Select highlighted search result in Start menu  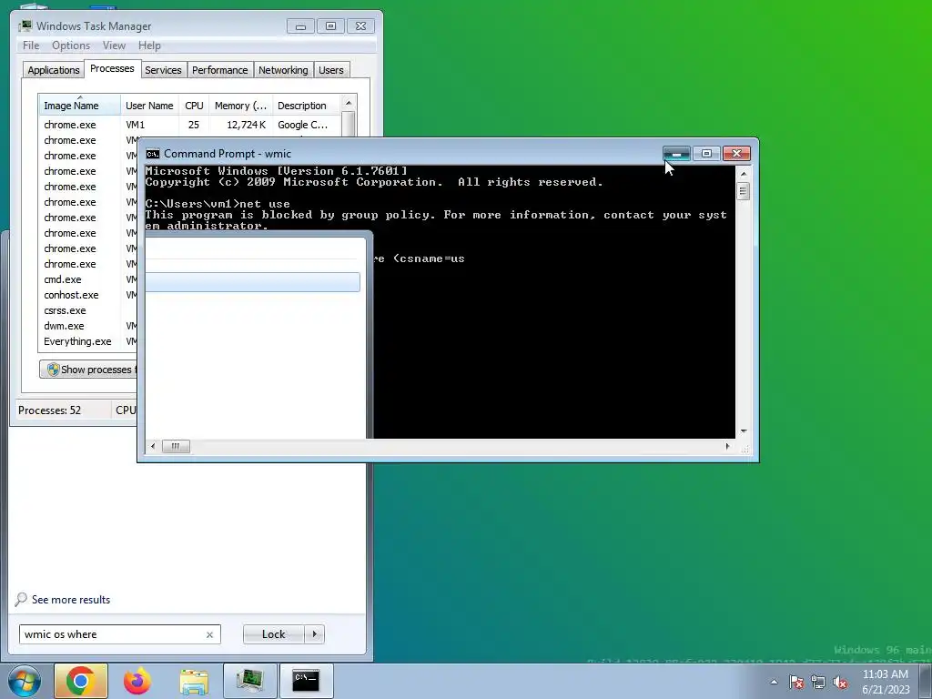click(252, 282)
